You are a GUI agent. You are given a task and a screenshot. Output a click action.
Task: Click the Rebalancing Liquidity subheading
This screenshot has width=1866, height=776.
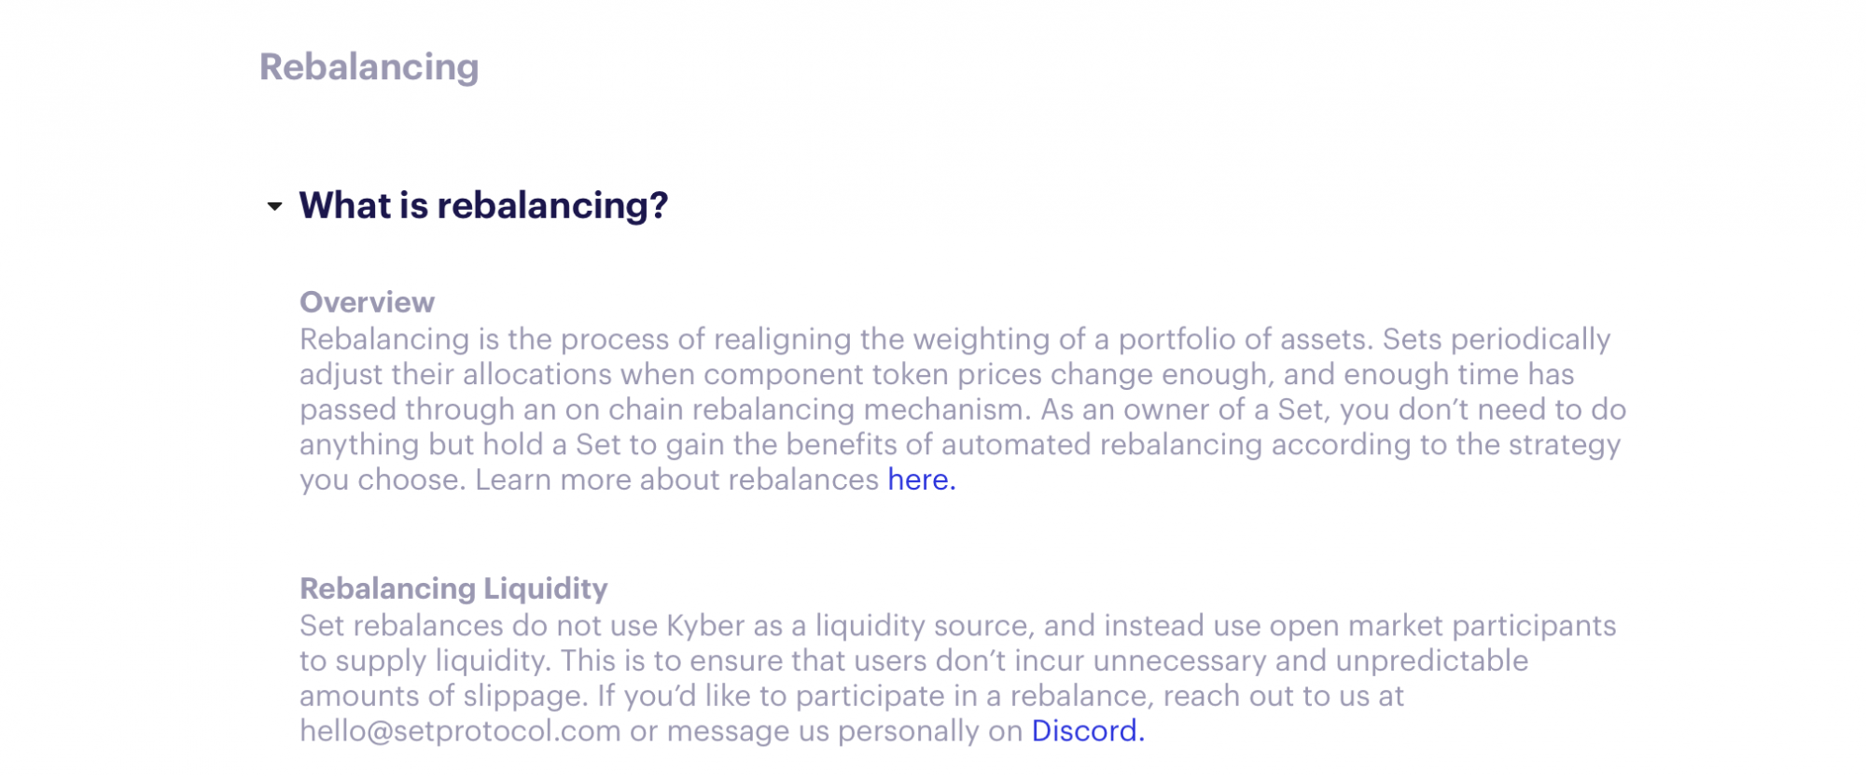pyautogui.click(x=453, y=589)
